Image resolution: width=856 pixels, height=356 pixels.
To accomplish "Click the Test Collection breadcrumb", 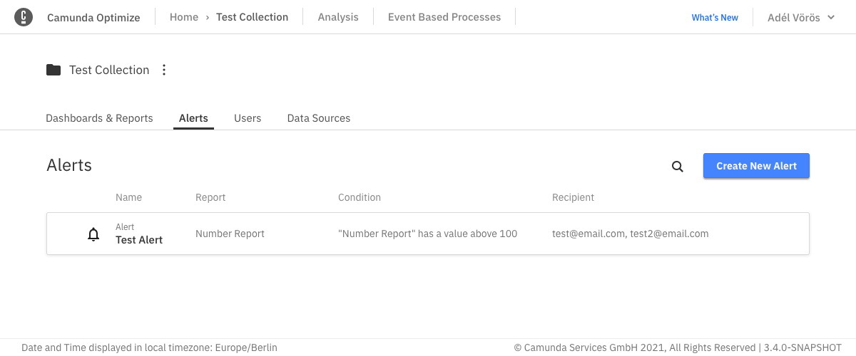I will (x=252, y=17).
